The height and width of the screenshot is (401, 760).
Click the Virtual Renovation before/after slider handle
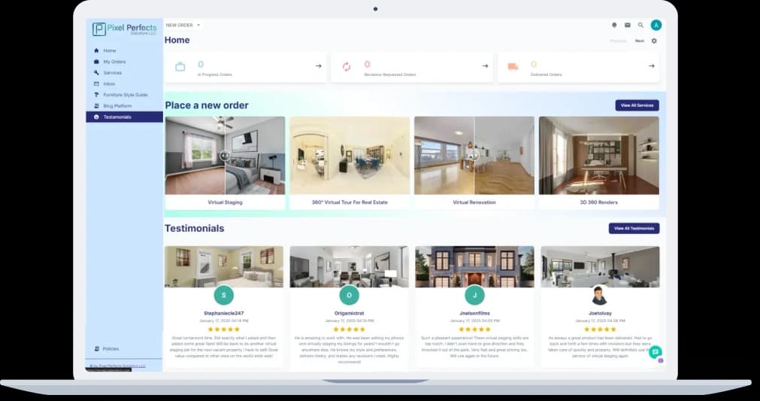(474, 155)
